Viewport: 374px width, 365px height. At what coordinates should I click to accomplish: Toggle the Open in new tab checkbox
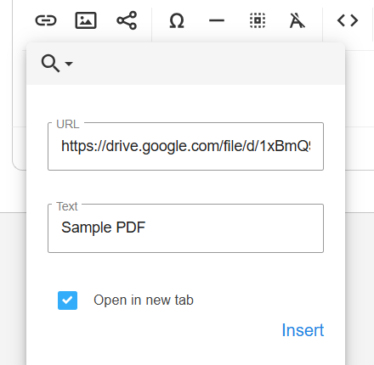tap(67, 300)
